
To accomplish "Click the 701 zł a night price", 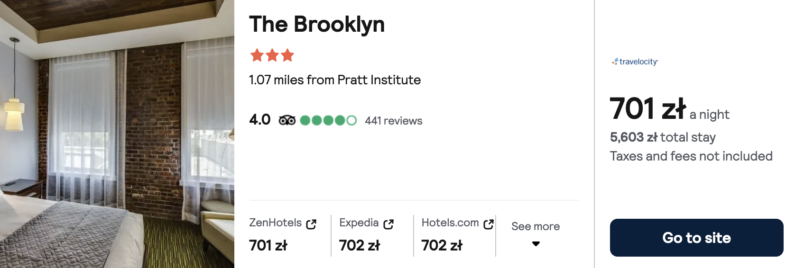I will (648, 108).
